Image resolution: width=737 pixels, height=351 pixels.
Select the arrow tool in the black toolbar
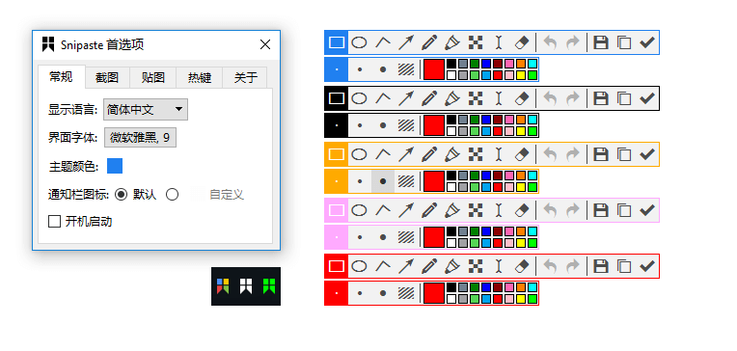coord(405,98)
